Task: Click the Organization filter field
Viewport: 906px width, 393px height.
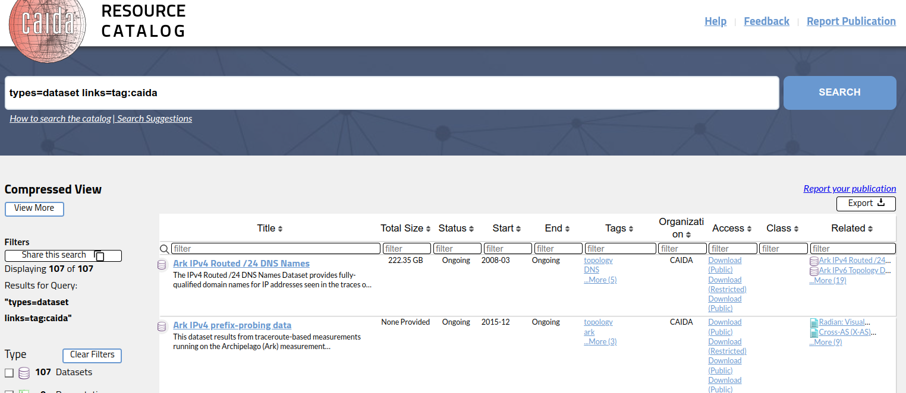Action: (682, 249)
